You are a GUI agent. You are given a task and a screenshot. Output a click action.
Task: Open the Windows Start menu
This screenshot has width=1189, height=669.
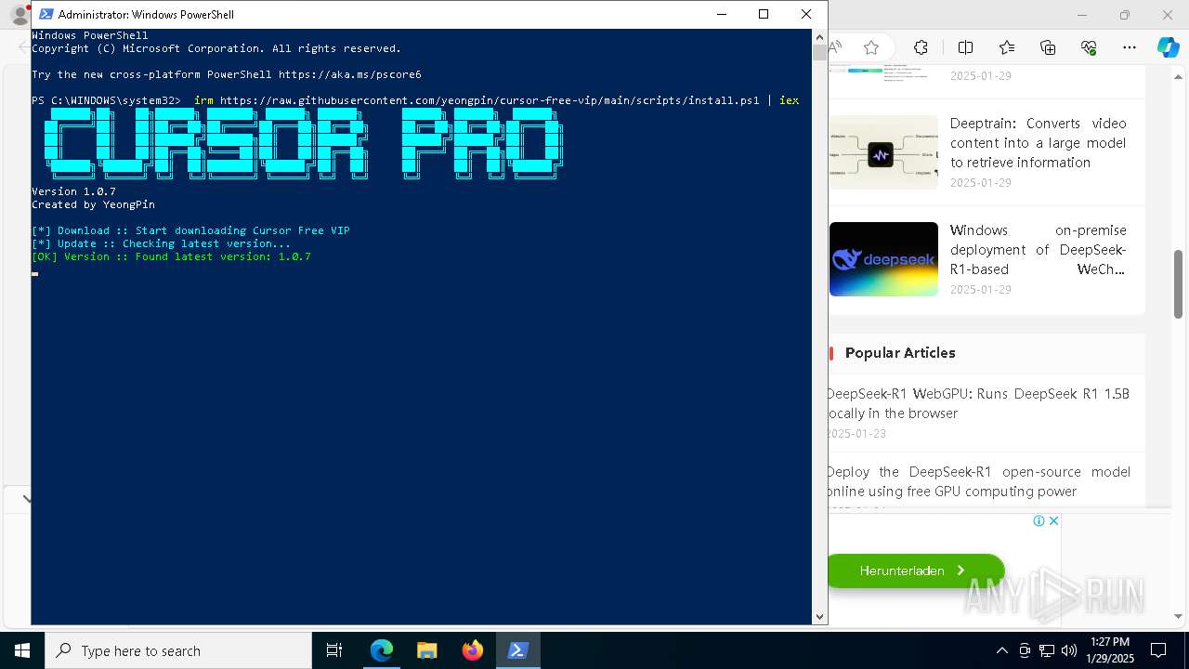[22, 650]
